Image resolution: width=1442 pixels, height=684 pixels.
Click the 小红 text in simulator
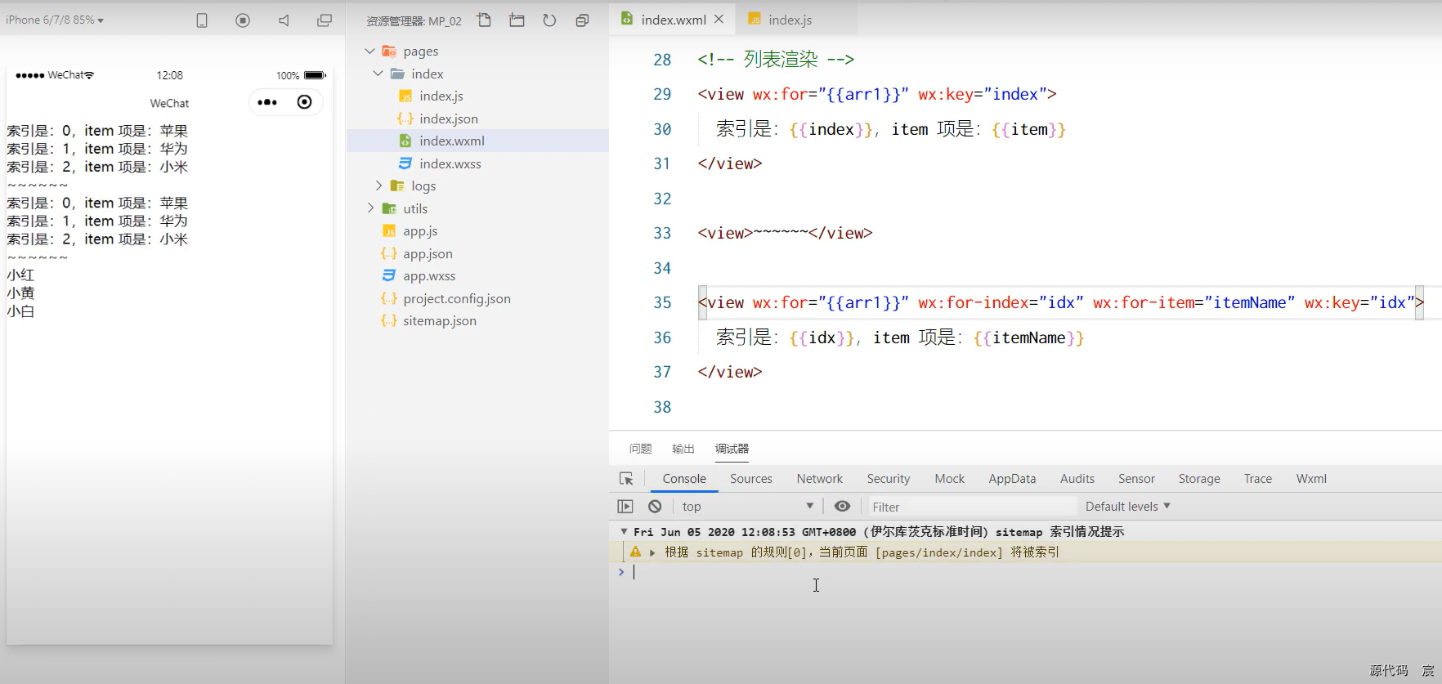tap(20, 275)
